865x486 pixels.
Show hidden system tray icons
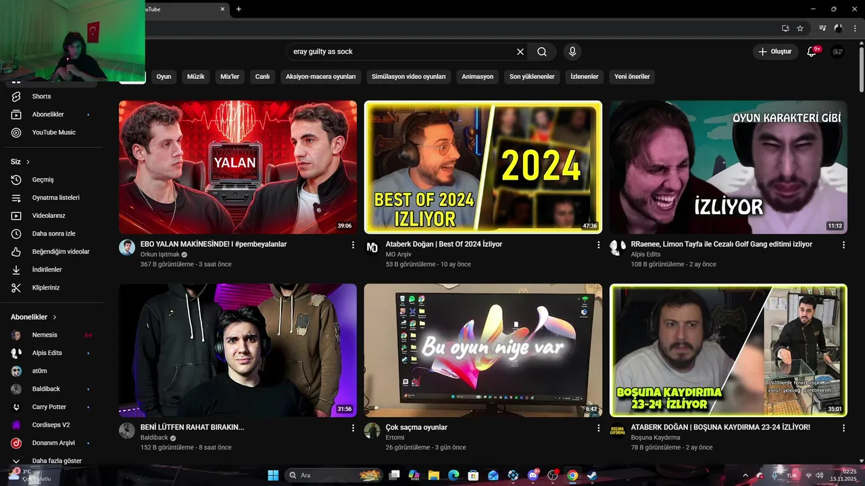point(745,475)
